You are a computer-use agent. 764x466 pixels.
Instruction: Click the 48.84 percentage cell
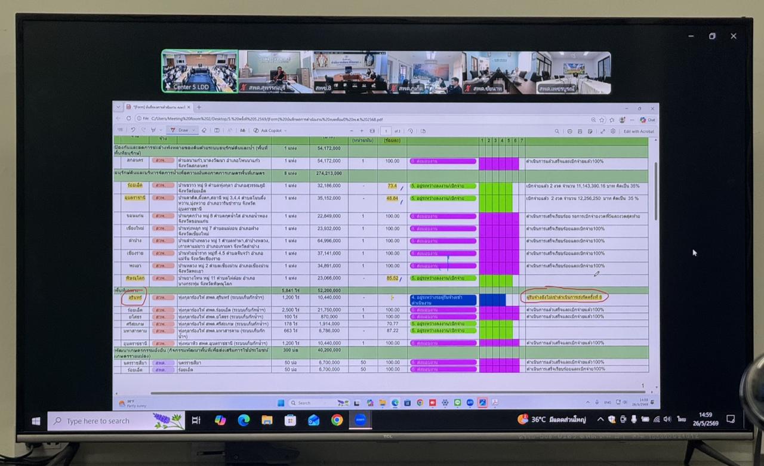pyautogui.click(x=392, y=198)
